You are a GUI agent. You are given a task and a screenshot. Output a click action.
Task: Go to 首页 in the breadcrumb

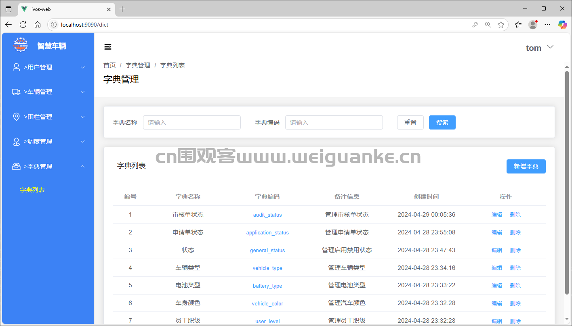pyautogui.click(x=109, y=65)
